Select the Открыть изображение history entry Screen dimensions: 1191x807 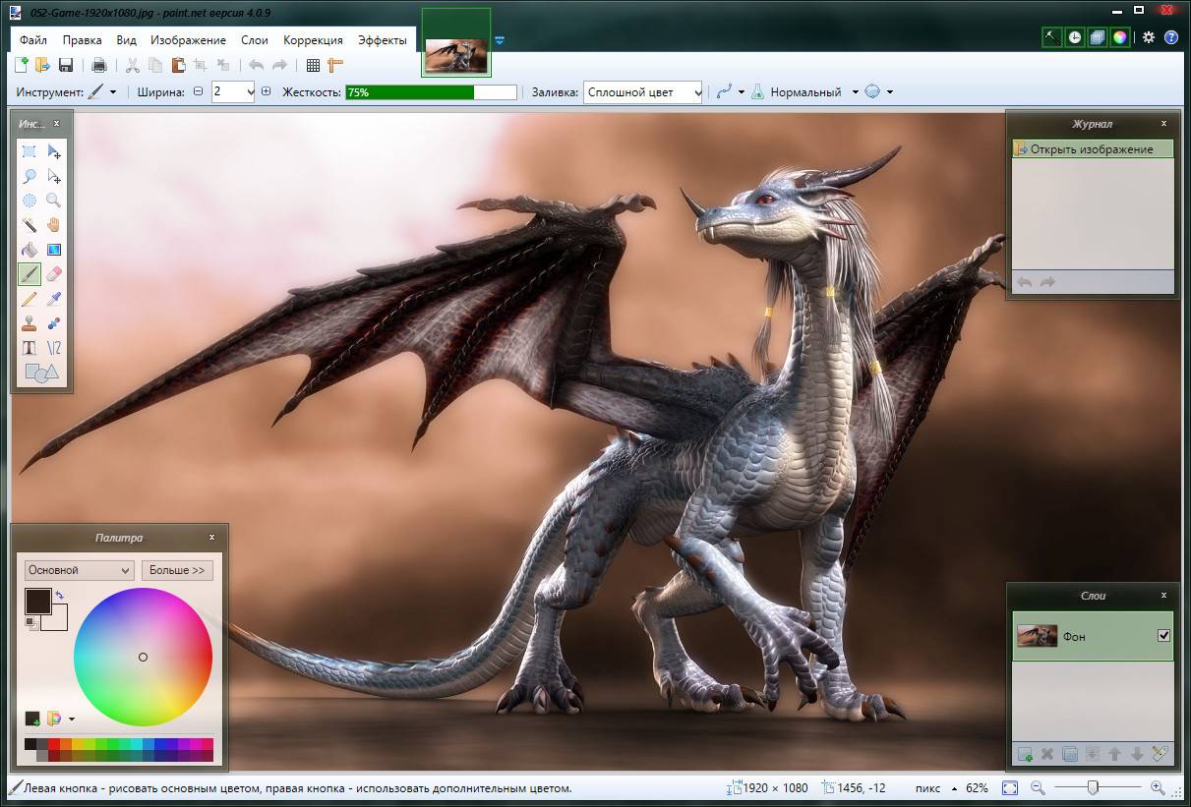[x=1093, y=149]
